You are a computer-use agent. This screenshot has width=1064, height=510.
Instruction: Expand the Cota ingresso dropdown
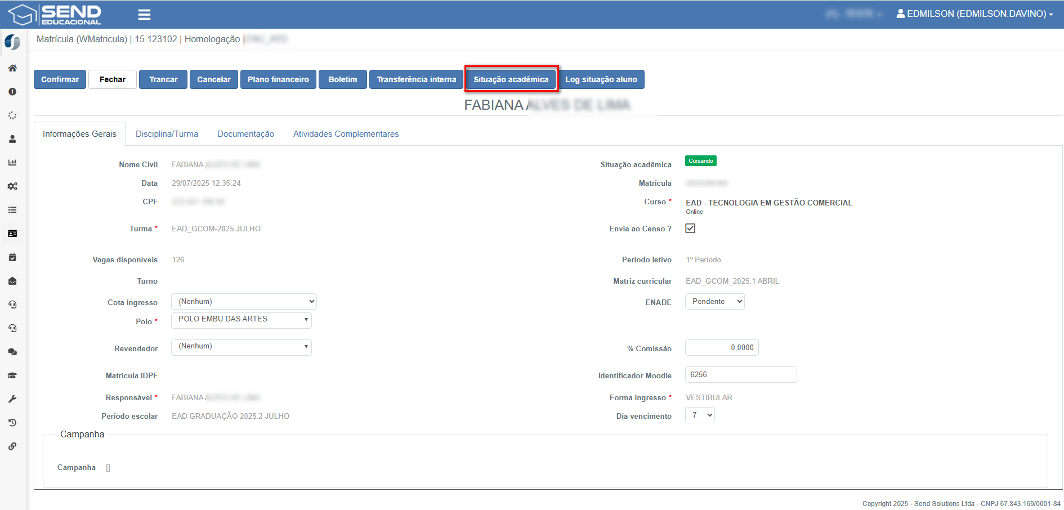click(244, 302)
